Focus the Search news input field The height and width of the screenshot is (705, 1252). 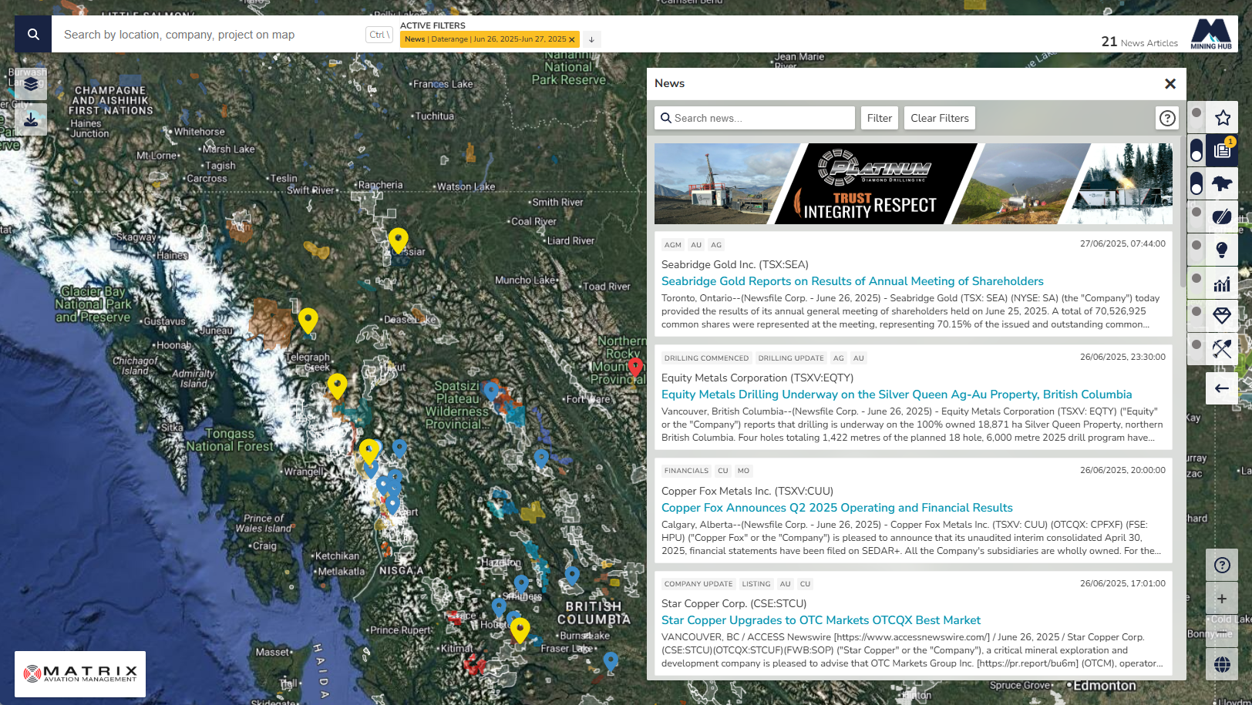[755, 118]
